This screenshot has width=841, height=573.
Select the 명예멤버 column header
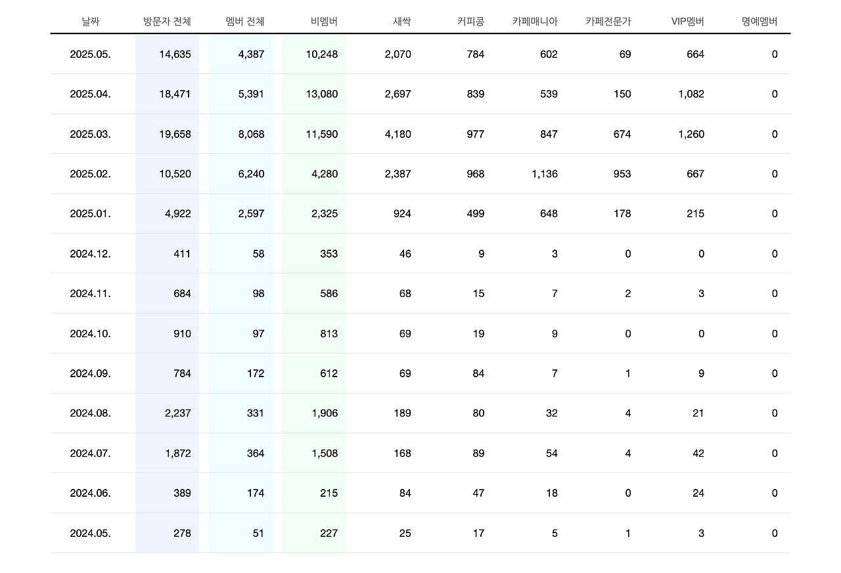click(759, 20)
